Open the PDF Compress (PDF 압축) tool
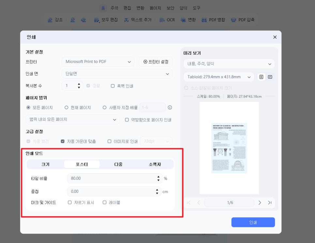Viewport: 315px width, 243px height. tap(243, 20)
